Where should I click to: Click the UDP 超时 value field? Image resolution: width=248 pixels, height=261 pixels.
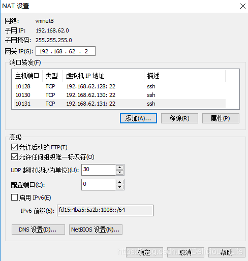point(99,170)
